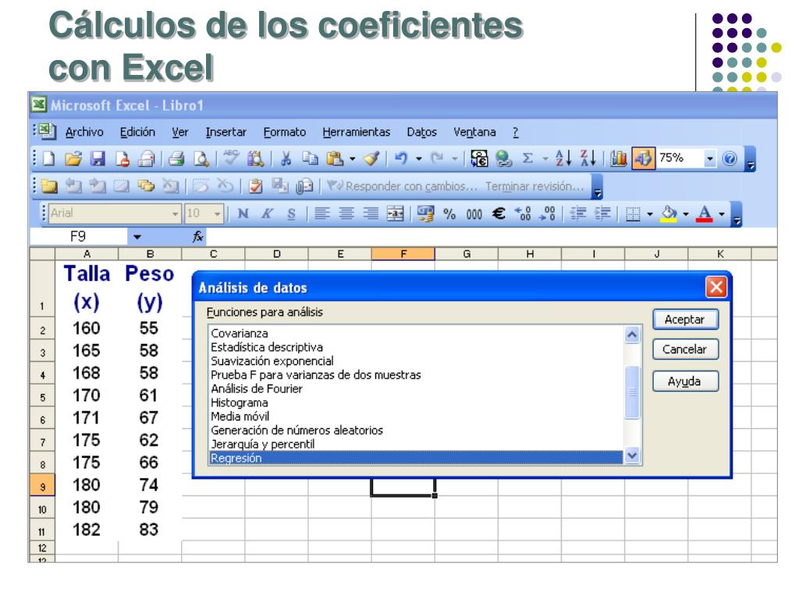Select Histograma in the functions list

(x=416, y=402)
